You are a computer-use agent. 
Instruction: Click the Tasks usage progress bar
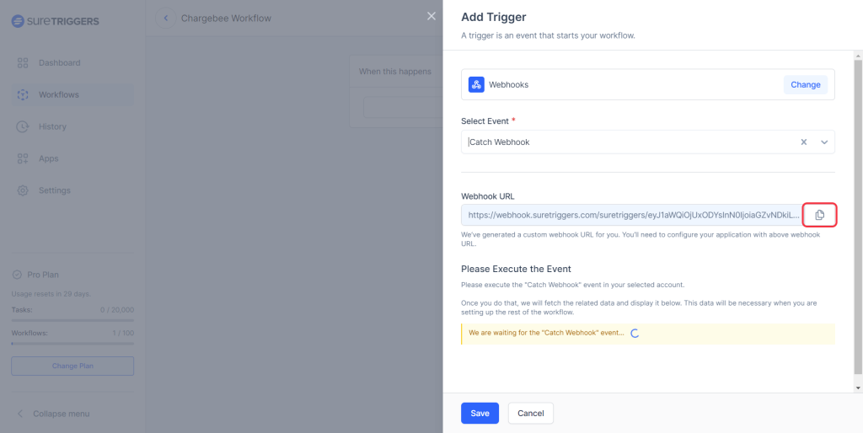72,320
